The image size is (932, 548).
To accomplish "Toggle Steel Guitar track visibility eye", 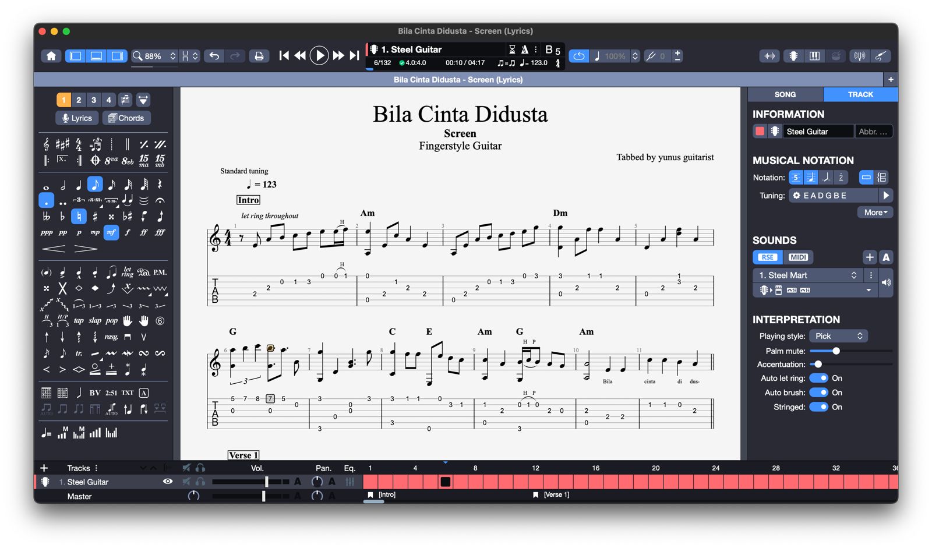I will click(x=168, y=482).
